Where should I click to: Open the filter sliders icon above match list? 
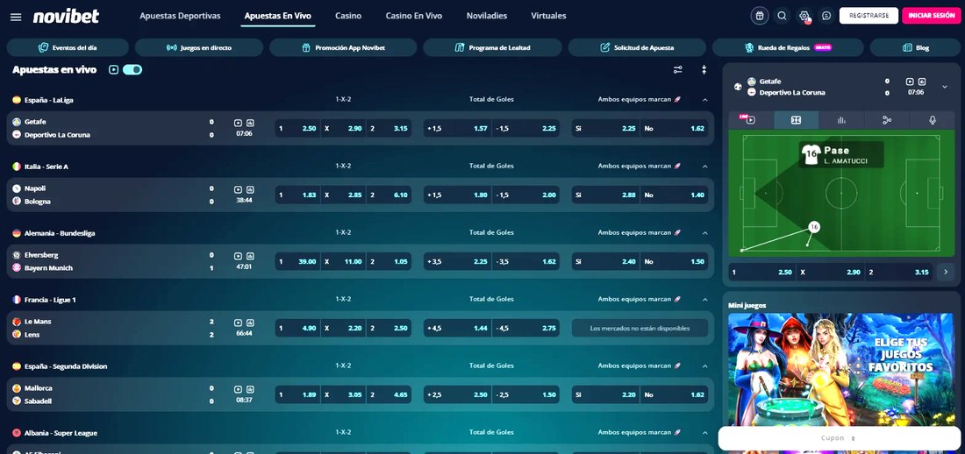[677, 70]
